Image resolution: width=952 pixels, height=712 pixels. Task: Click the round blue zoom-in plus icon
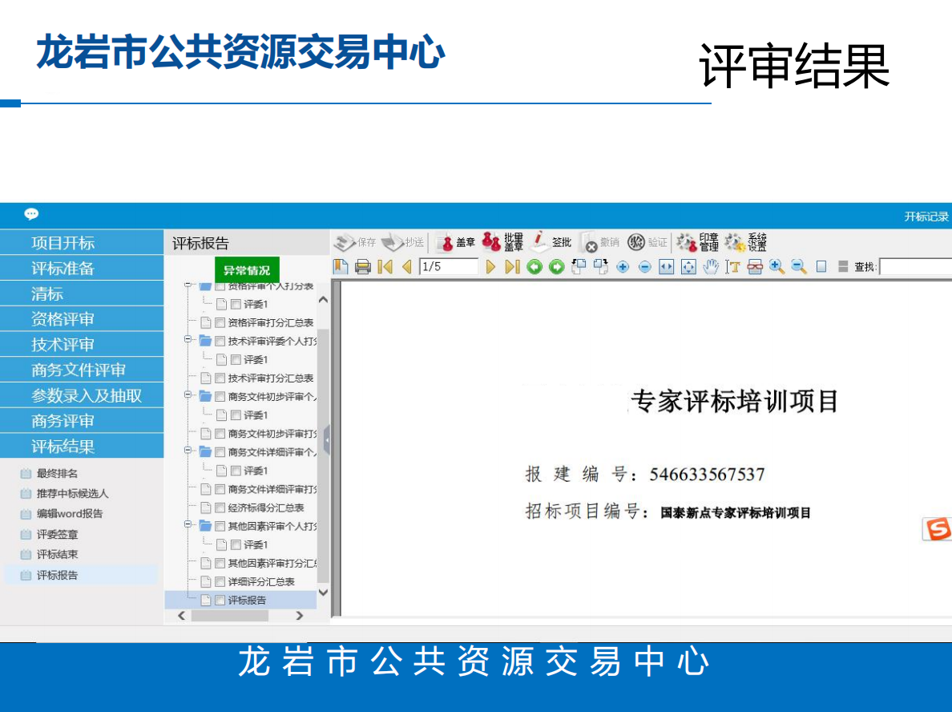pyautogui.click(x=623, y=267)
